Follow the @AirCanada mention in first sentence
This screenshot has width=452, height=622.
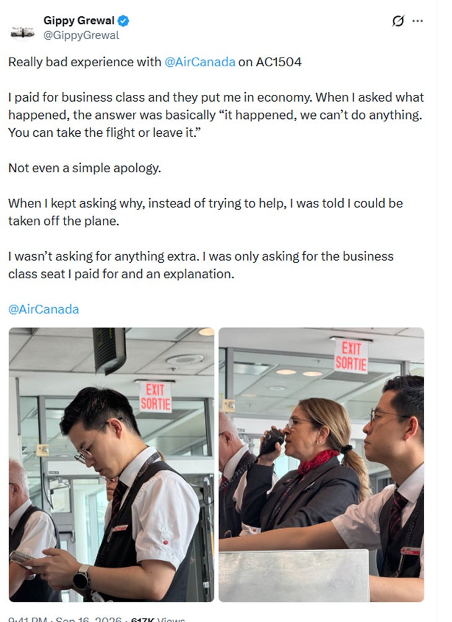point(200,63)
